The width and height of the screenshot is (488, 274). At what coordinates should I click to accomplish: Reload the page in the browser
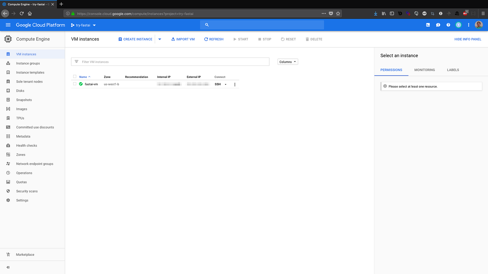tap(22, 13)
